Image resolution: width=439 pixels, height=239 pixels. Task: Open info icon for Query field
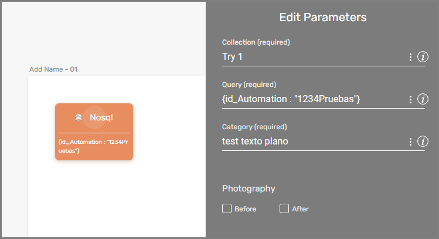click(423, 99)
